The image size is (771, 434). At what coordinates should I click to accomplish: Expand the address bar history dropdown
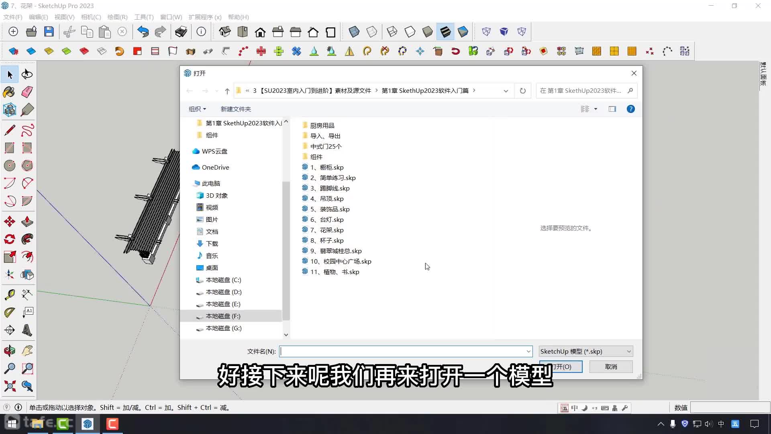[x=506, y=91]
